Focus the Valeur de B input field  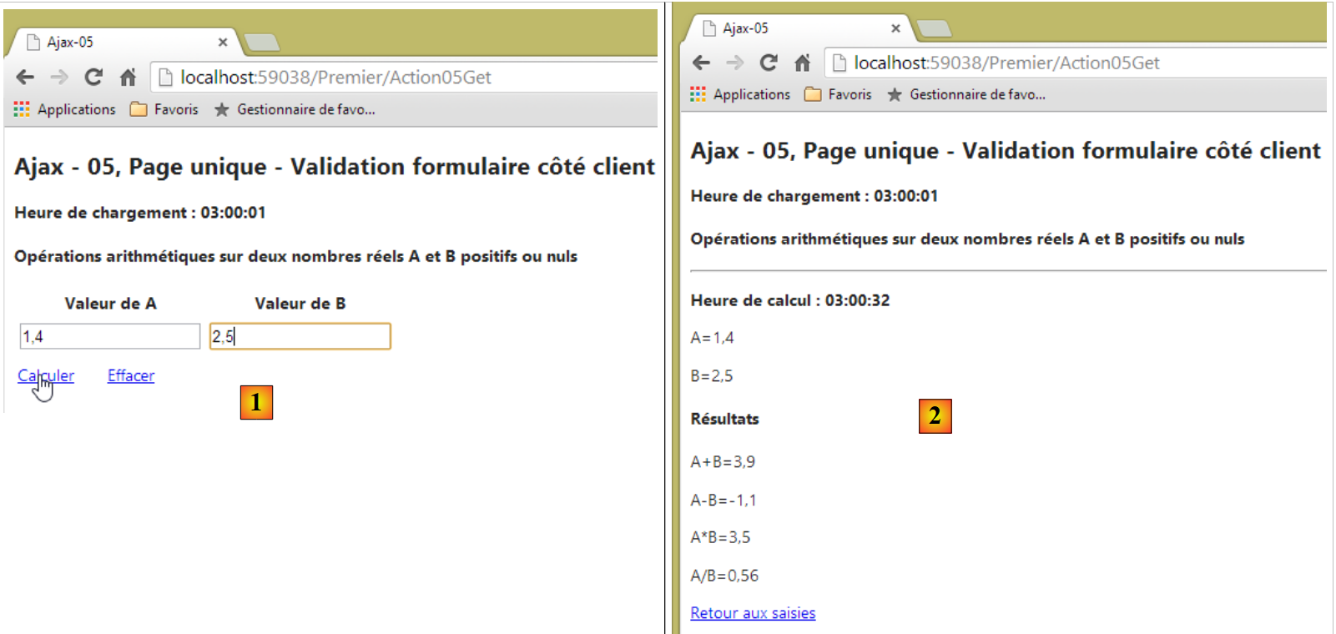pos(300,336)
